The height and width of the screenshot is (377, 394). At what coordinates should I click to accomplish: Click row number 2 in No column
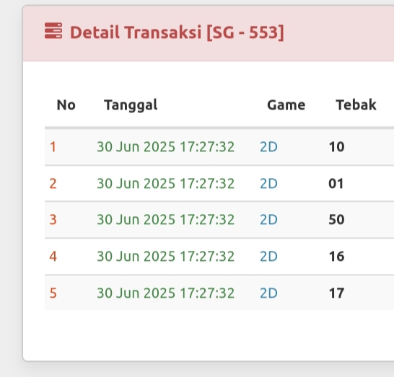click(x=53, y=184)
